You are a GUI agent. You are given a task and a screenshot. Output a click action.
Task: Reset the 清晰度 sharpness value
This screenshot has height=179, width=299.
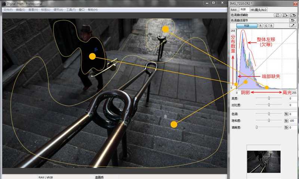coord(286,127)
